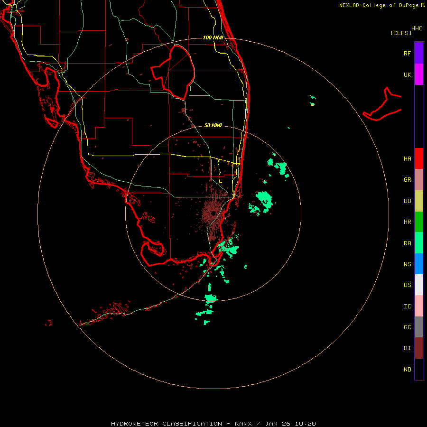Click the DS legend label

click(x=407, y=285)
